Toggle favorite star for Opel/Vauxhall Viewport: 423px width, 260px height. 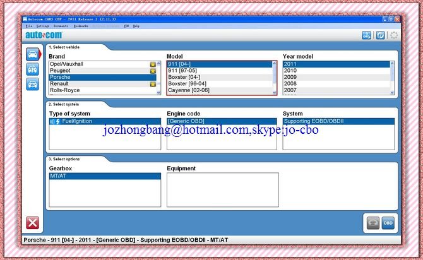[x=153, y=64]
